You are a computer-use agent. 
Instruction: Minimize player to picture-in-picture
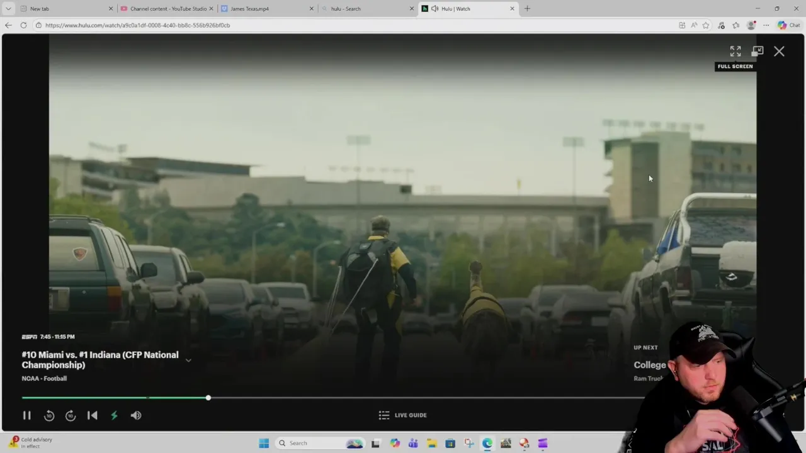(758, 52)
